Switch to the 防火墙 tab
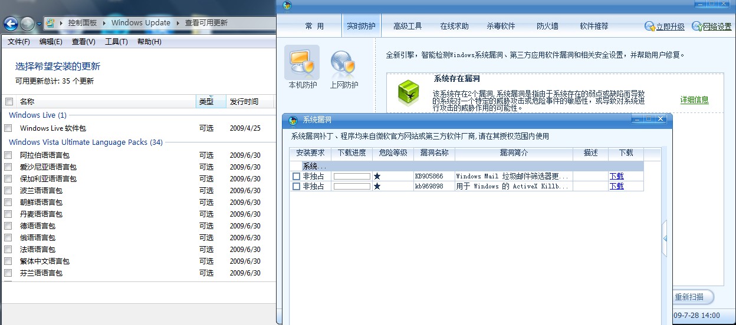 547,26
